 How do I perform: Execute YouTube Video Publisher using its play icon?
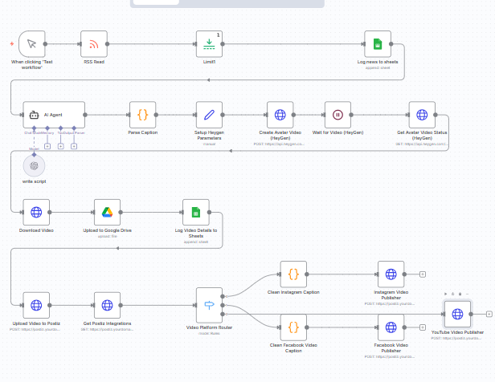pos(446,293)
